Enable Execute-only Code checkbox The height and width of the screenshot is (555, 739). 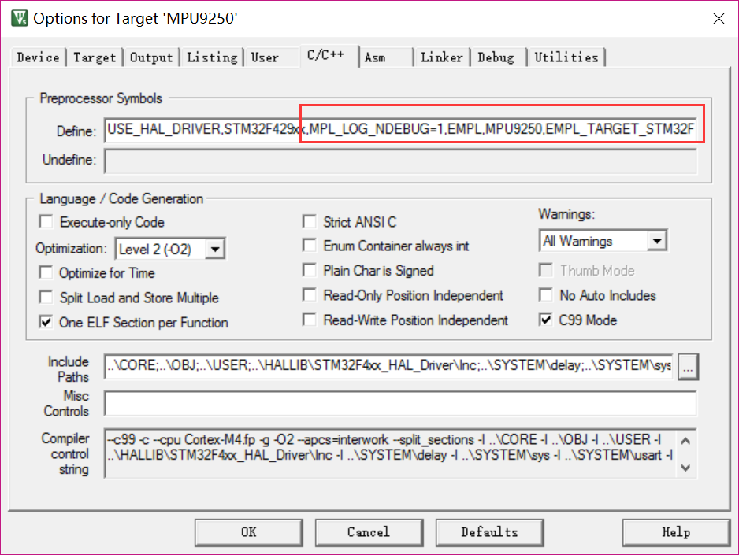click(x=46, y=222)
